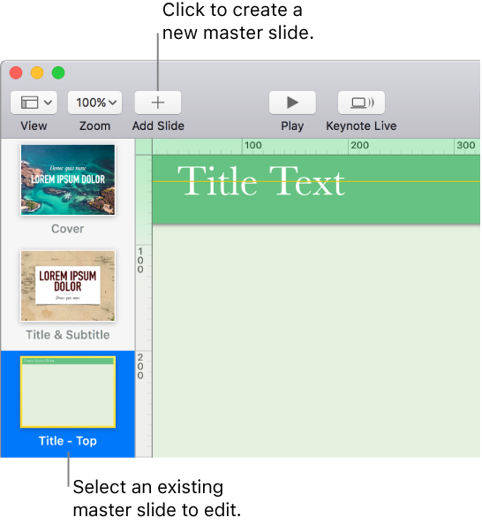Click the Play label in the toolbar

[292, 126]
